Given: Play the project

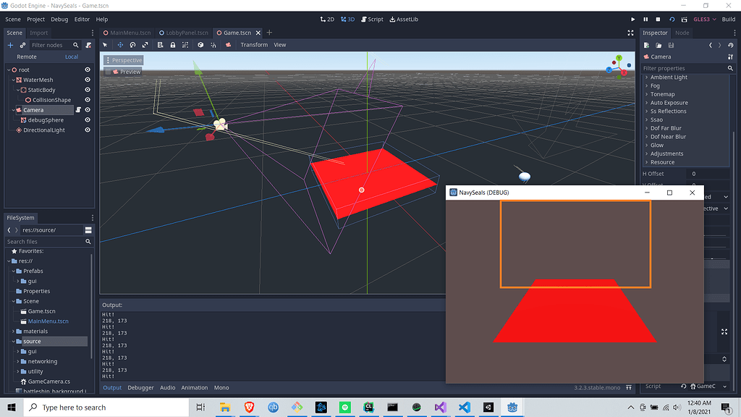Looking at the screenshot, I should tap(632, 20).
